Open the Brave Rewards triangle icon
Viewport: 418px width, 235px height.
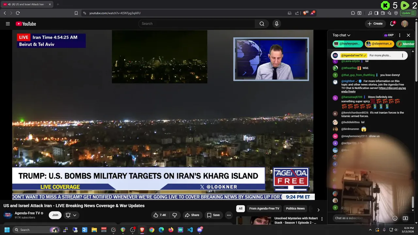[x=313, y=13]
